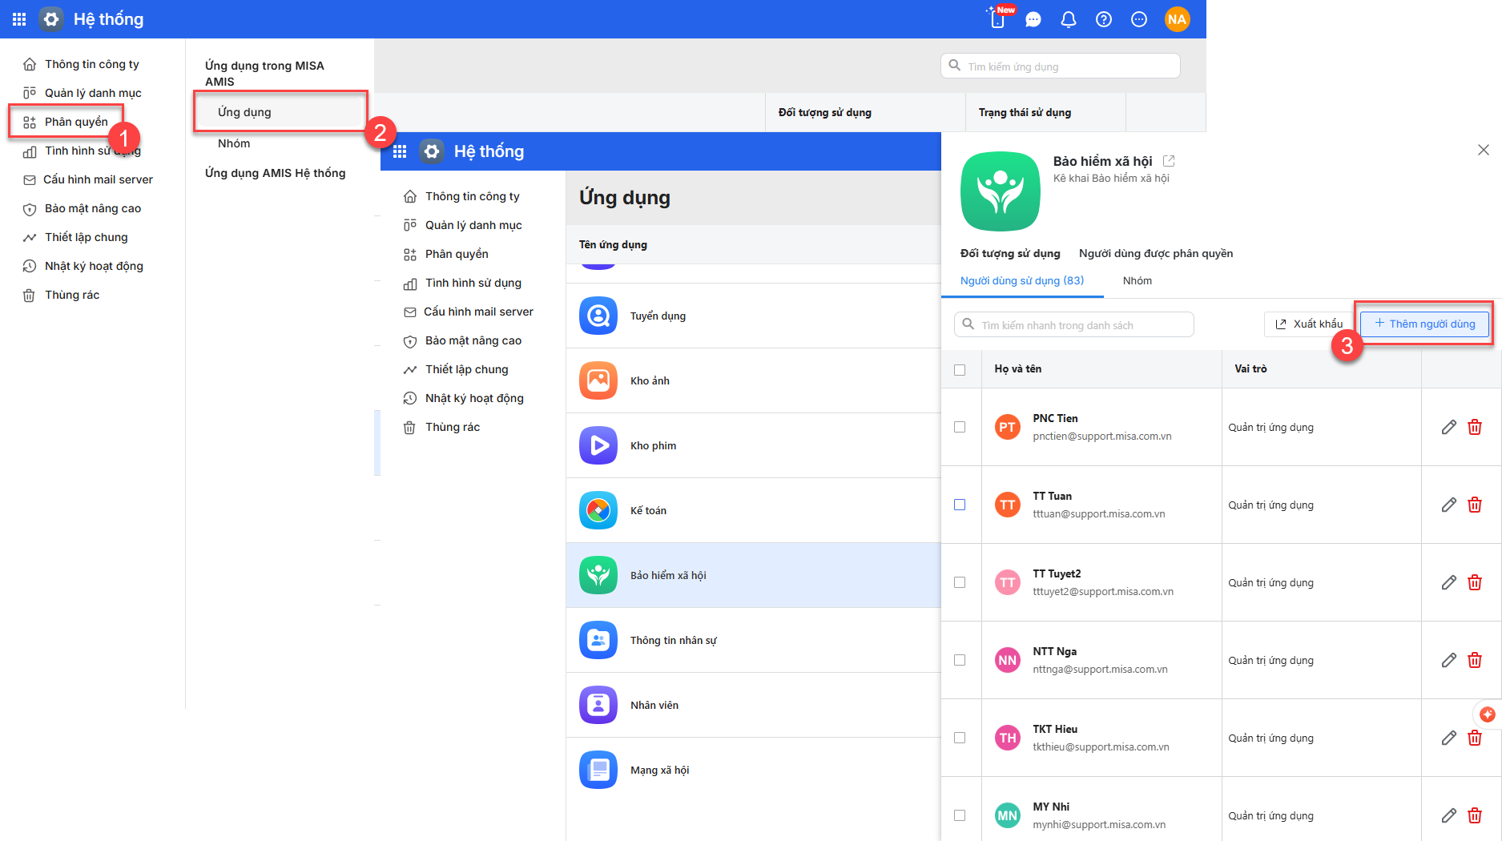This screenshot has height=841, width=1502.
Task: Select the TT Tuan checkbox
Action: [x=960, y=505]
